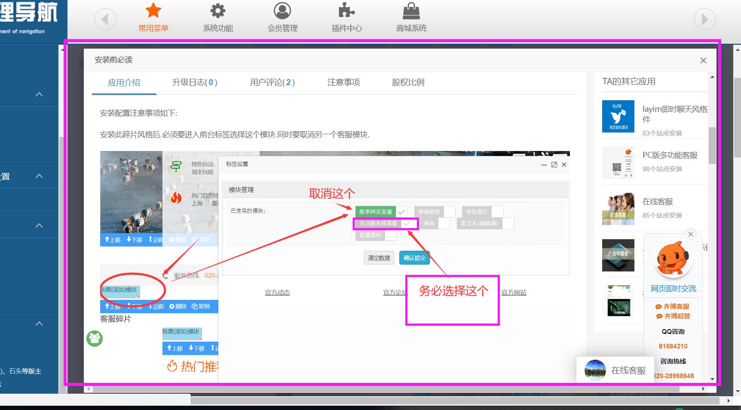Collapse the bottom sidebar chevron section
The height and width of the screenshot is (410, 741).
39,324
